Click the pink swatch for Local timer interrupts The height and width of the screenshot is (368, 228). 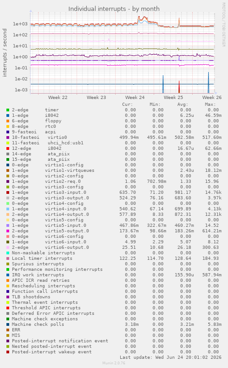(x=8, y=258)
